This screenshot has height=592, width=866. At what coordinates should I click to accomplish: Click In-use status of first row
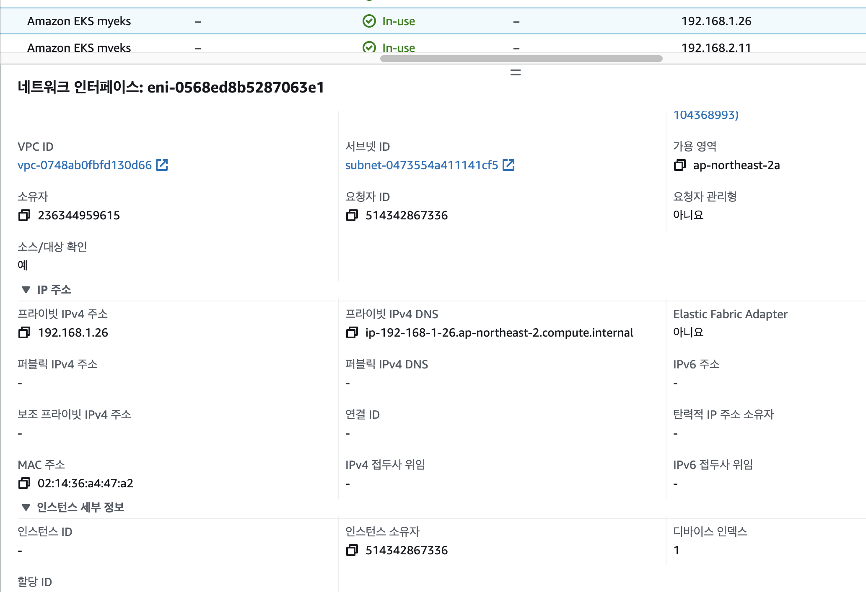coord(398,21)
